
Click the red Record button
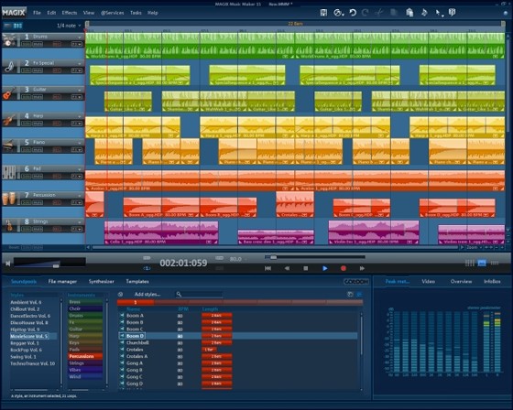[x=344, y=268]
